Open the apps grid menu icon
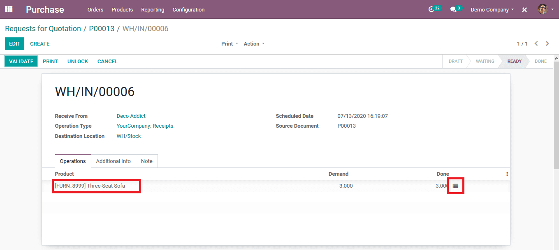This screenshot has width=559, height=250. click(9, 9)
